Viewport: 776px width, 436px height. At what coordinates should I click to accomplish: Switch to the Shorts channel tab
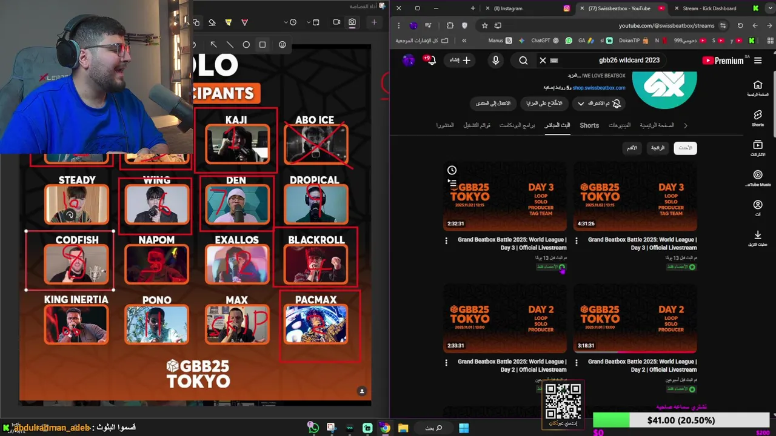589,125
